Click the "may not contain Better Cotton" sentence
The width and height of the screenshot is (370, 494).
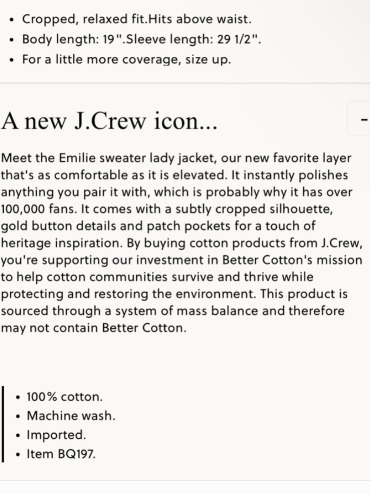tap(93, 328)
